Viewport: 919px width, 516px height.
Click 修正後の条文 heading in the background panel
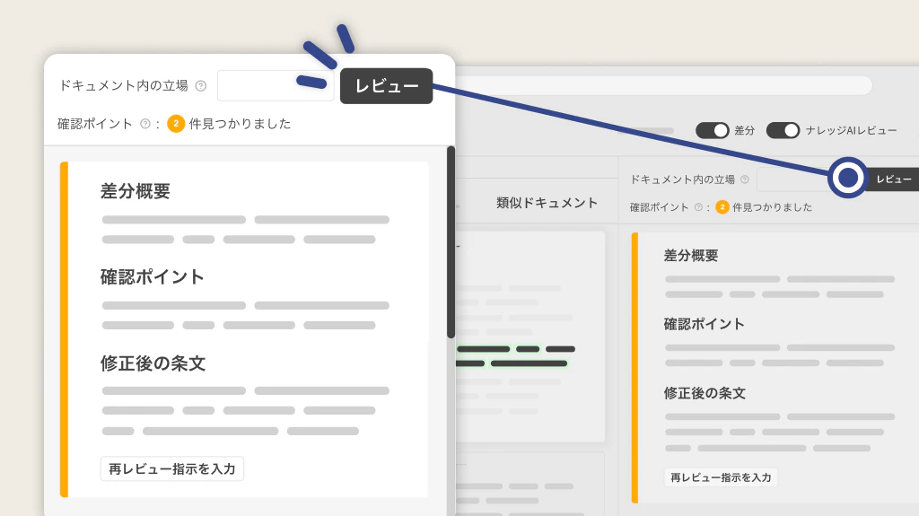[705, 393]
